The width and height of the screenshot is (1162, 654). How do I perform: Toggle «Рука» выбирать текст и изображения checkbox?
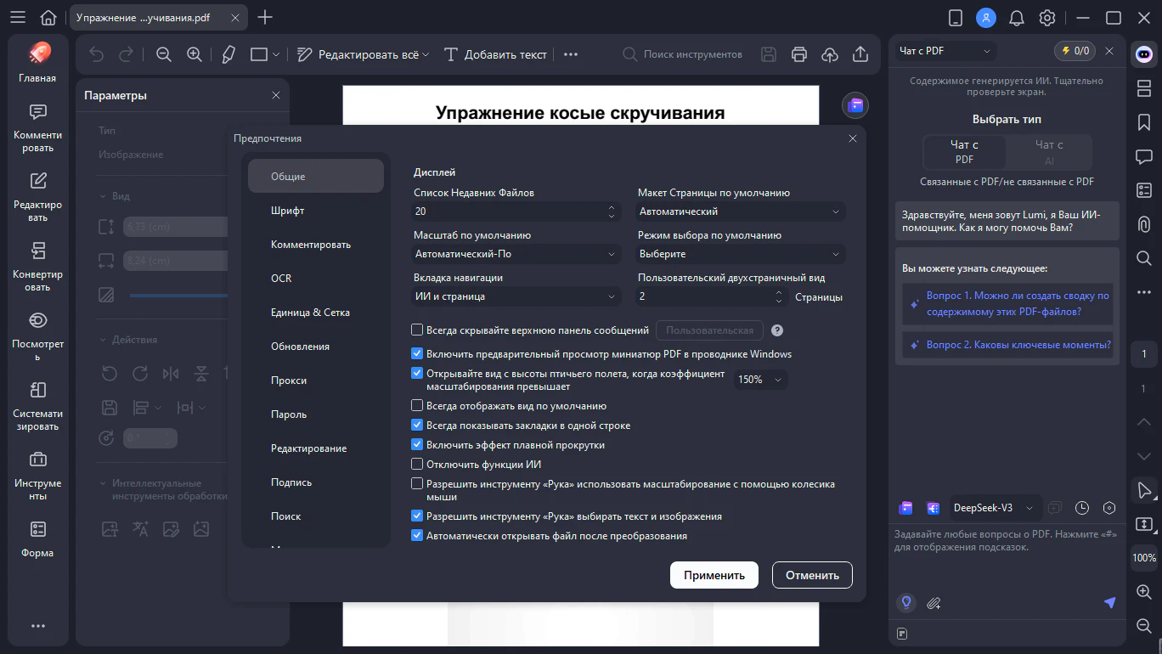417,516
